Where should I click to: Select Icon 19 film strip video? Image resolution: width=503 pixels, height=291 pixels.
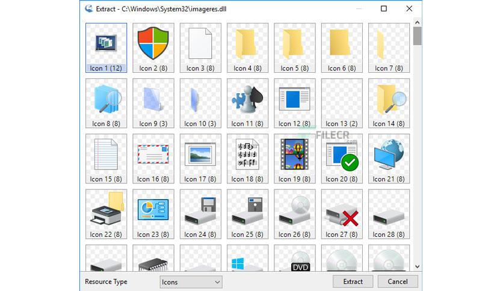pyautogui.click(x=295, y=159)
